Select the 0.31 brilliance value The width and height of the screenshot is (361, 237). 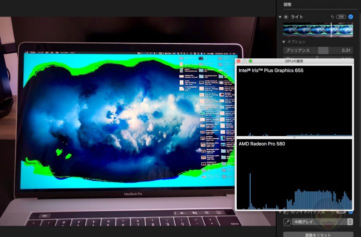pos(346,50)
